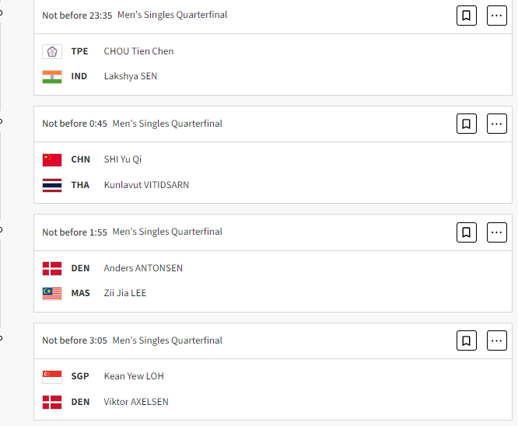Show three-dot menu for the 3:05 quarterfinal
This screenshot has width=518, height=426.
click(496, 340)
